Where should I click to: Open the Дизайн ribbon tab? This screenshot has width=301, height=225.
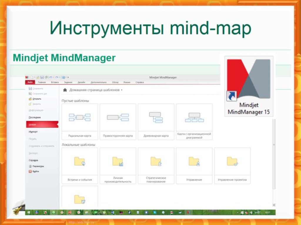(x=81, y=82)
